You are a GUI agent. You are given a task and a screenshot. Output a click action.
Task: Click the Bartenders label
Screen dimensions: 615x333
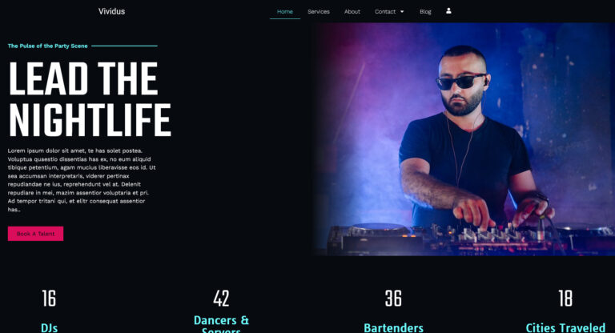pyautogui.click(x=393, y=328)
